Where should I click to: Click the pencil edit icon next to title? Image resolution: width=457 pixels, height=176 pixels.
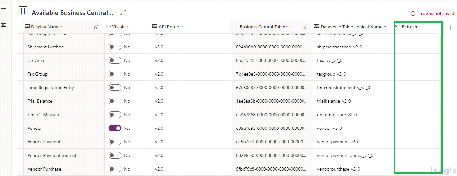click(123, 12)
